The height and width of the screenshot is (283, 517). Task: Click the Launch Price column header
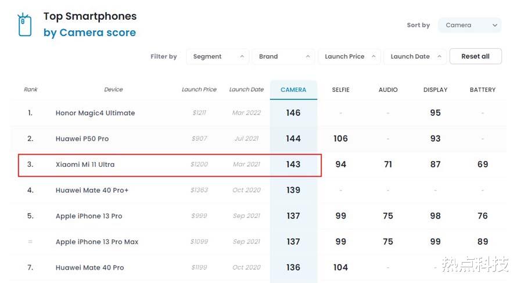tap(199, 89)
